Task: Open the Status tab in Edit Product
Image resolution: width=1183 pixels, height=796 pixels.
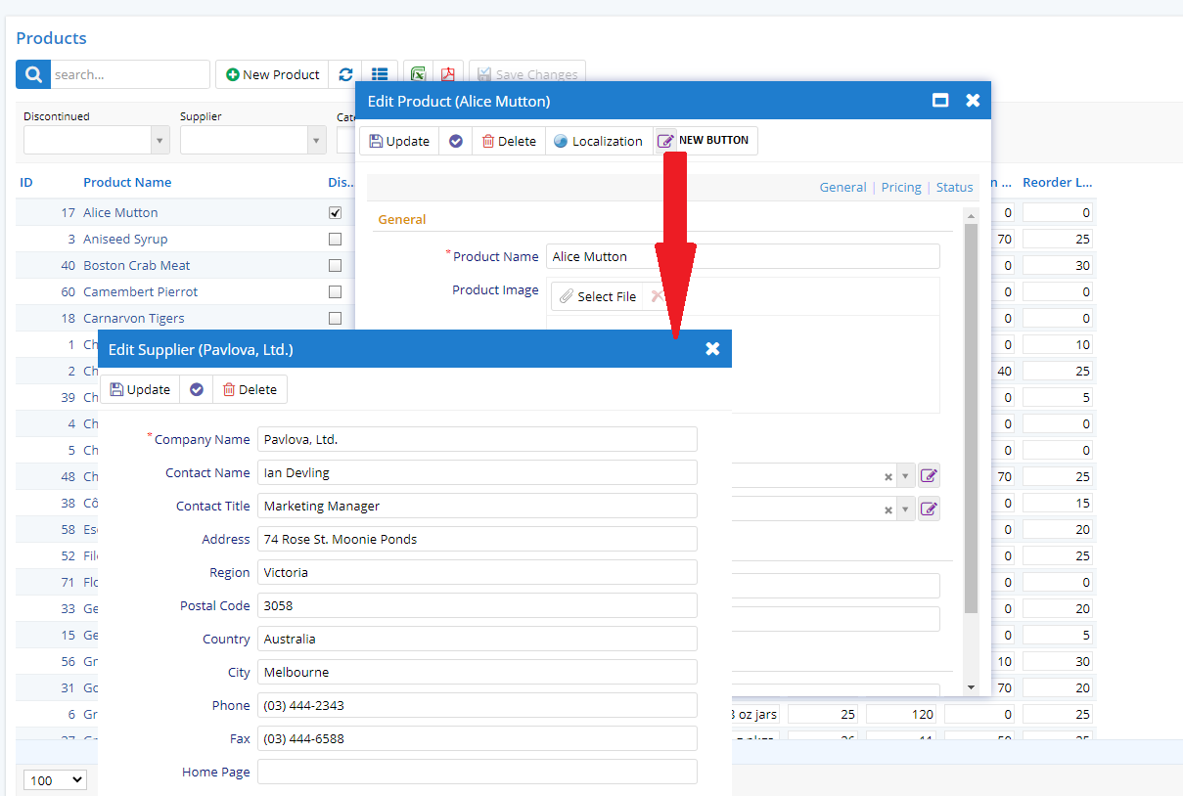Action: pyautogui.click(x=954, y=187)
